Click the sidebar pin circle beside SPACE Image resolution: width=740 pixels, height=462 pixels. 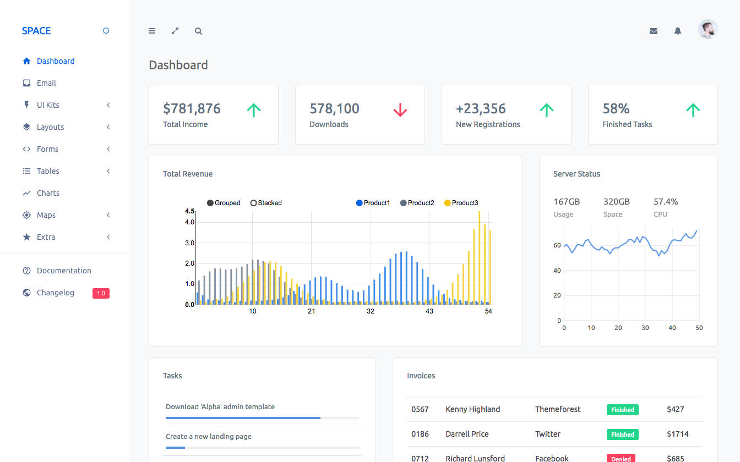[x=106, y=31]
